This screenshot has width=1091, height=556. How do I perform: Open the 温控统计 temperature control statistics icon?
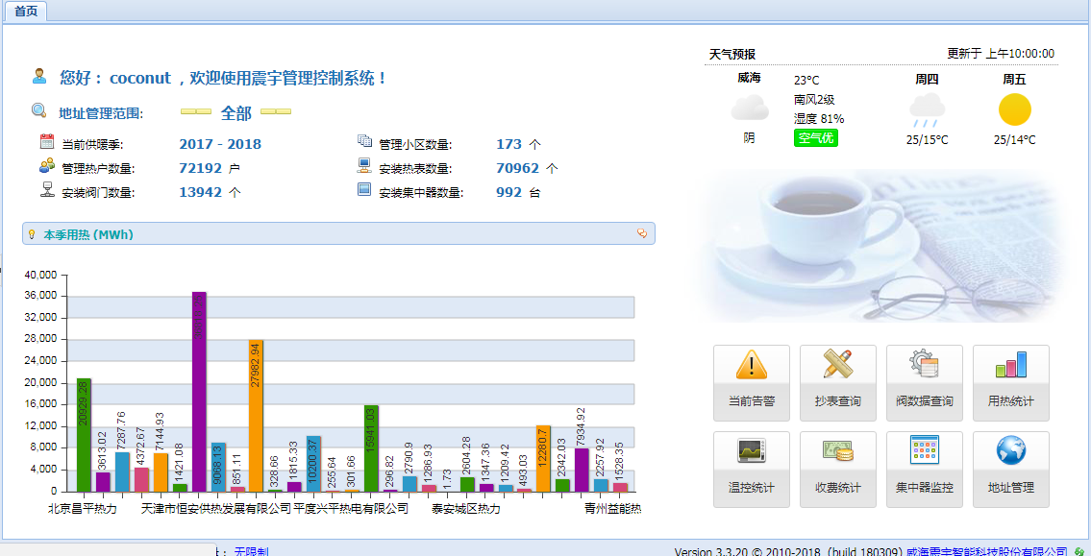coord(751,469)
